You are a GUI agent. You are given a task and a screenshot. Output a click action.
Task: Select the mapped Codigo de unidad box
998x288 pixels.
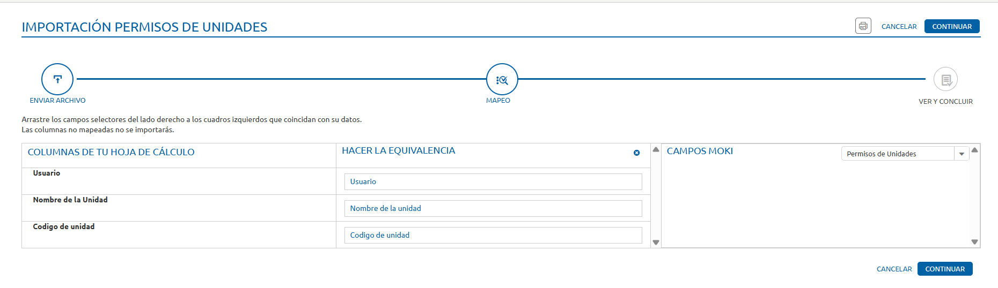coord(493,236)
